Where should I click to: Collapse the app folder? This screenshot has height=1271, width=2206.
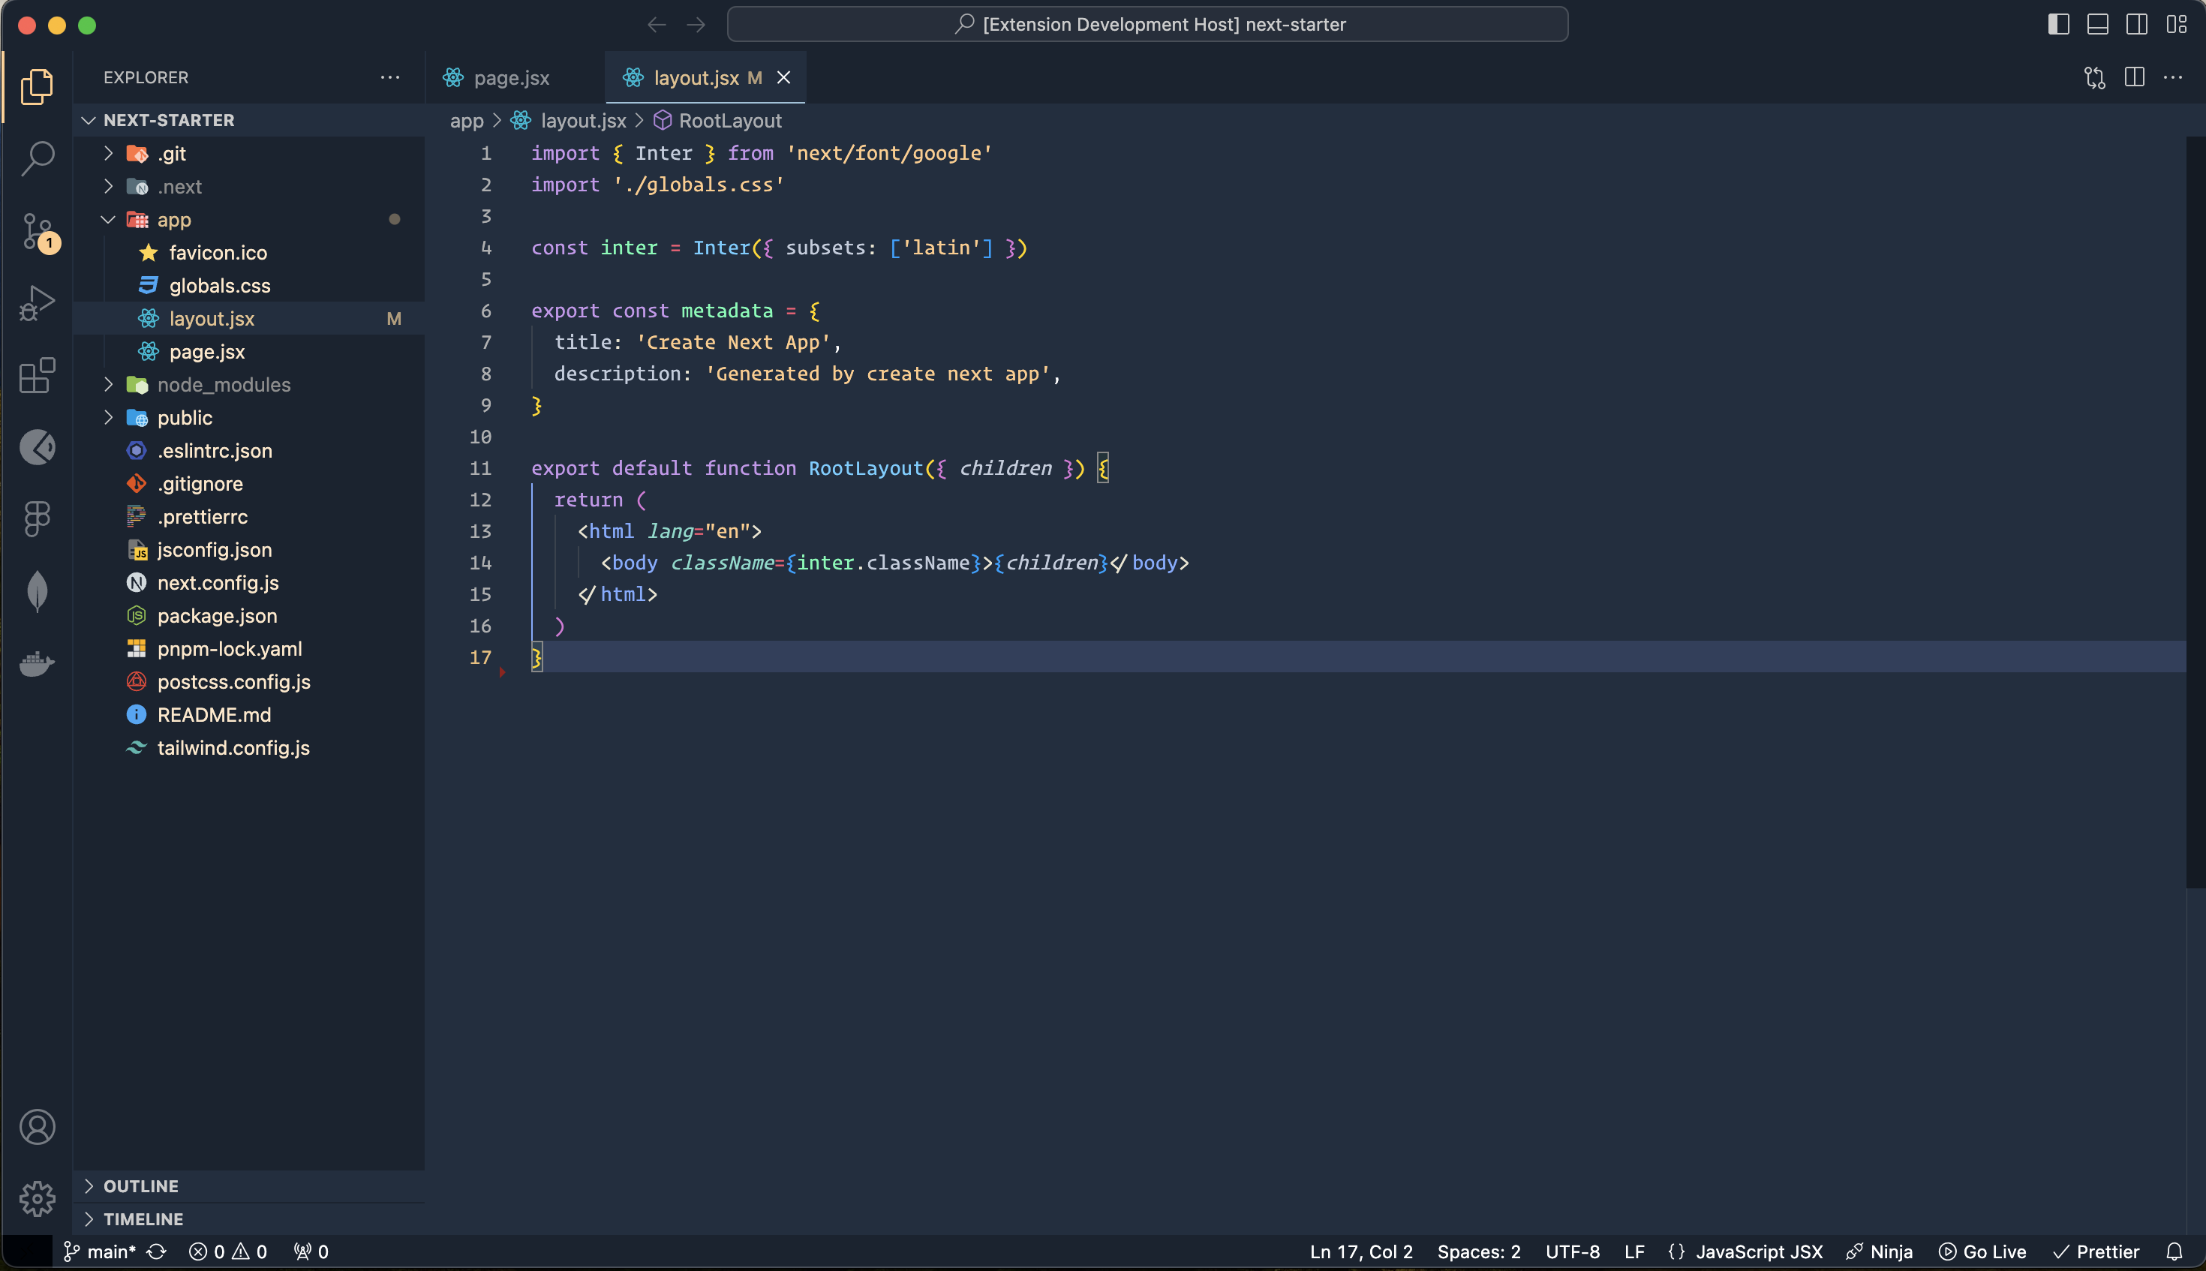173,220
